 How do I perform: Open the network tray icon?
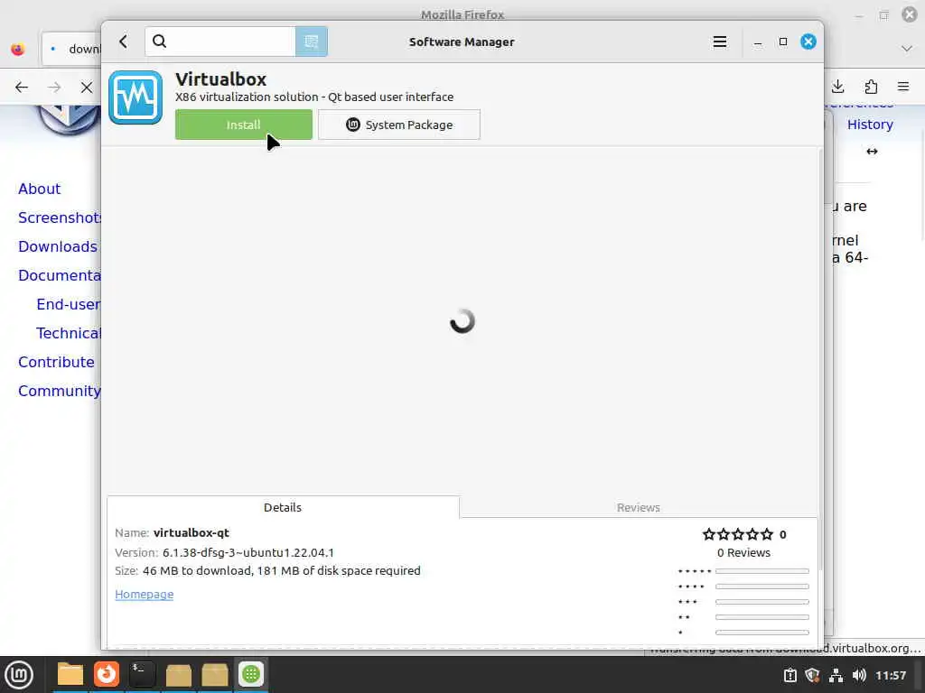(836, 675)
